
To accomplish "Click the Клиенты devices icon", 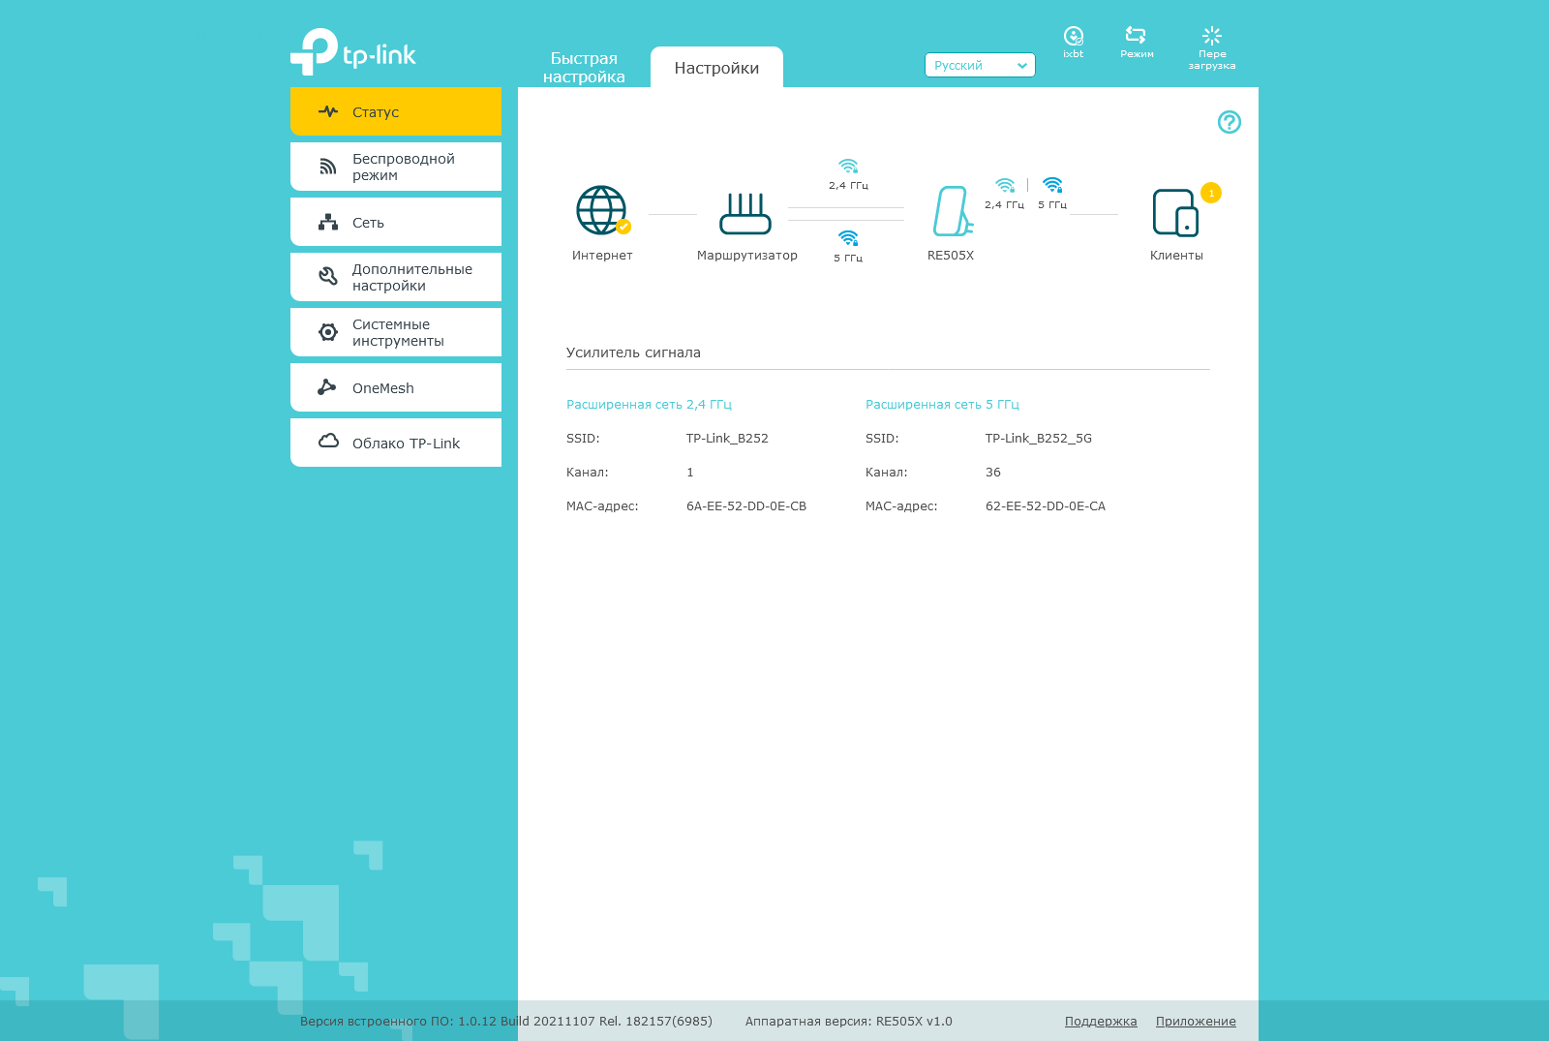I will pyautogui.click(x=1175, y=213).
